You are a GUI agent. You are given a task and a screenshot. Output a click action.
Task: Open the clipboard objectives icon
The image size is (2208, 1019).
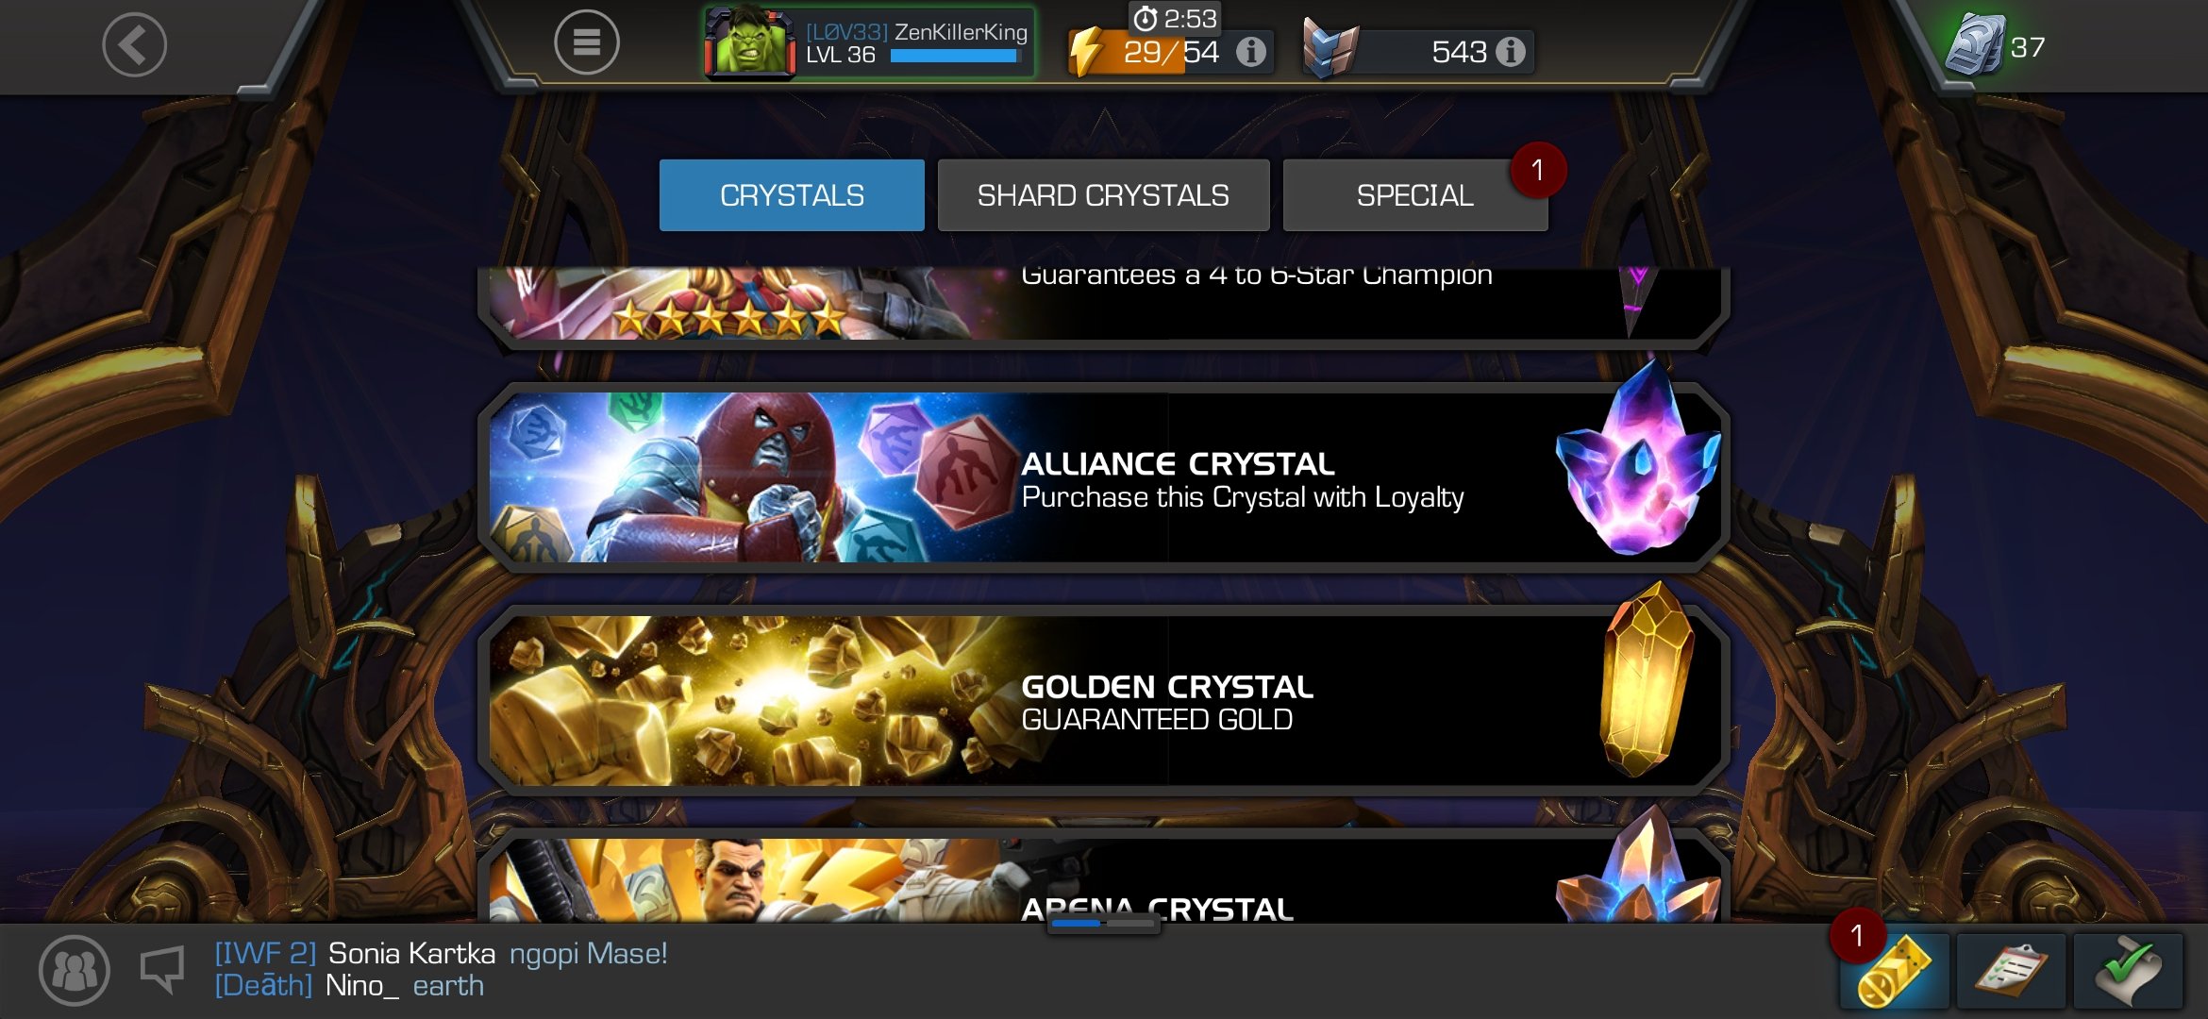coord(2011,972)
